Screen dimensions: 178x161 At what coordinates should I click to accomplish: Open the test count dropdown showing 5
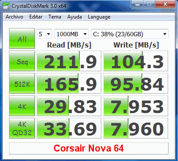(x=44, y=34)
